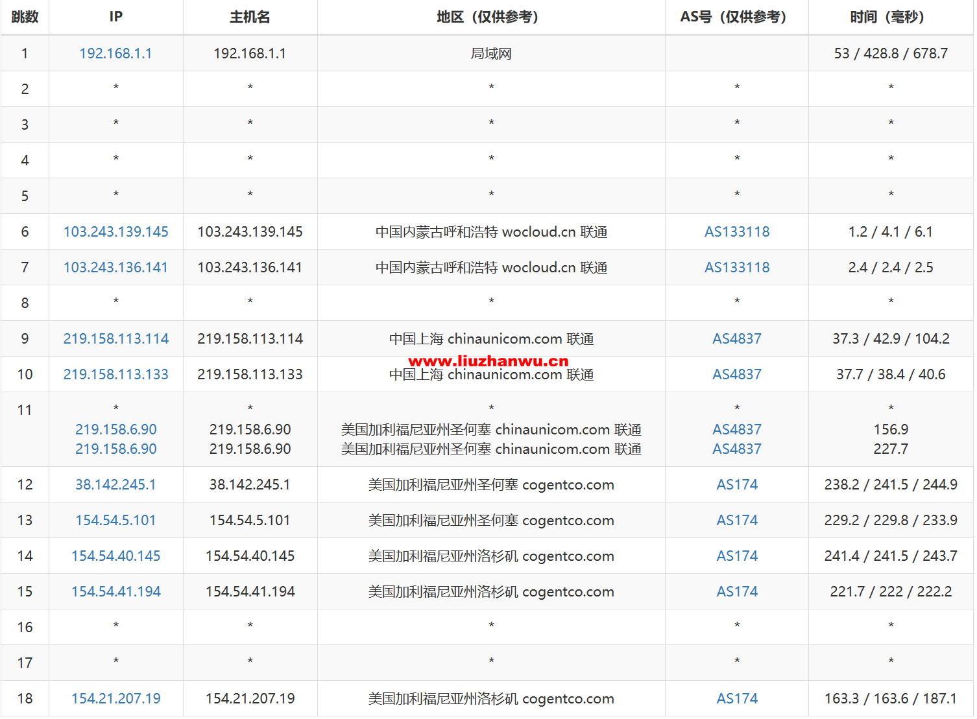The width and height of the screenshot is (977, 719).
Task: Open IP link 103.243.136.141
Action: click(x=115, y=267)
